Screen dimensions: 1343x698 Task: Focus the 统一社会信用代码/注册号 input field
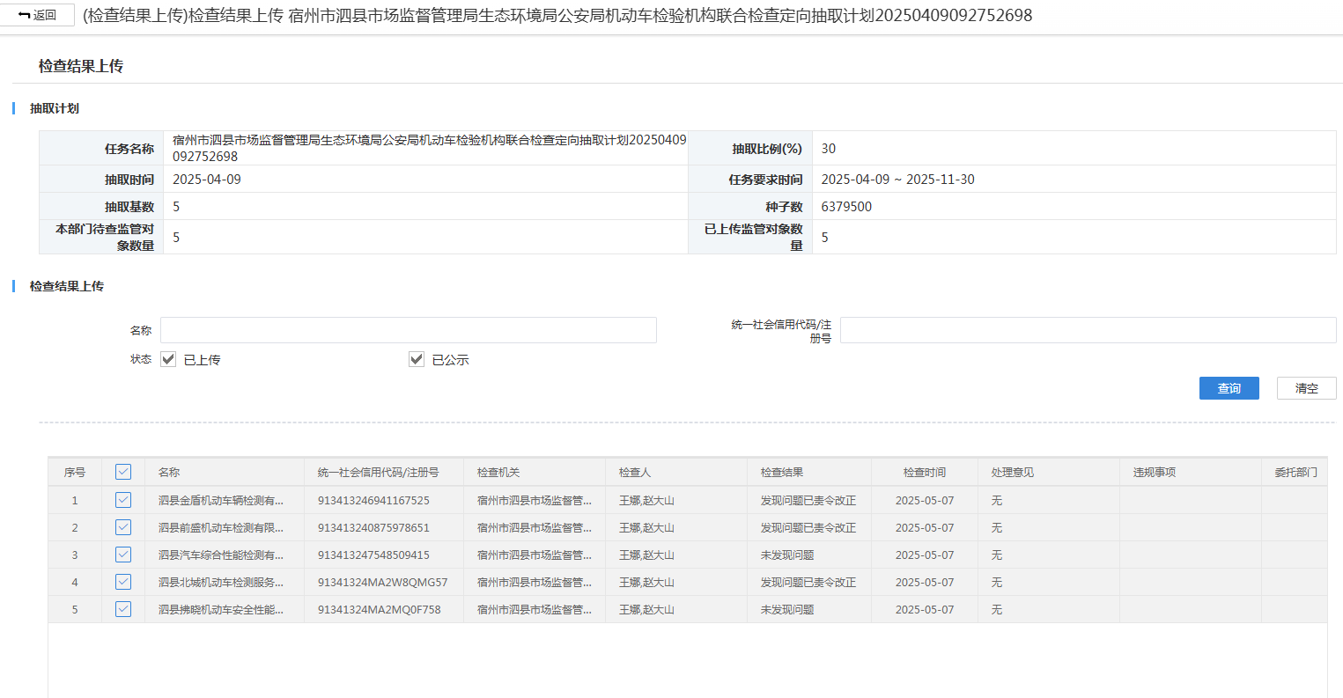point(1088,330)
